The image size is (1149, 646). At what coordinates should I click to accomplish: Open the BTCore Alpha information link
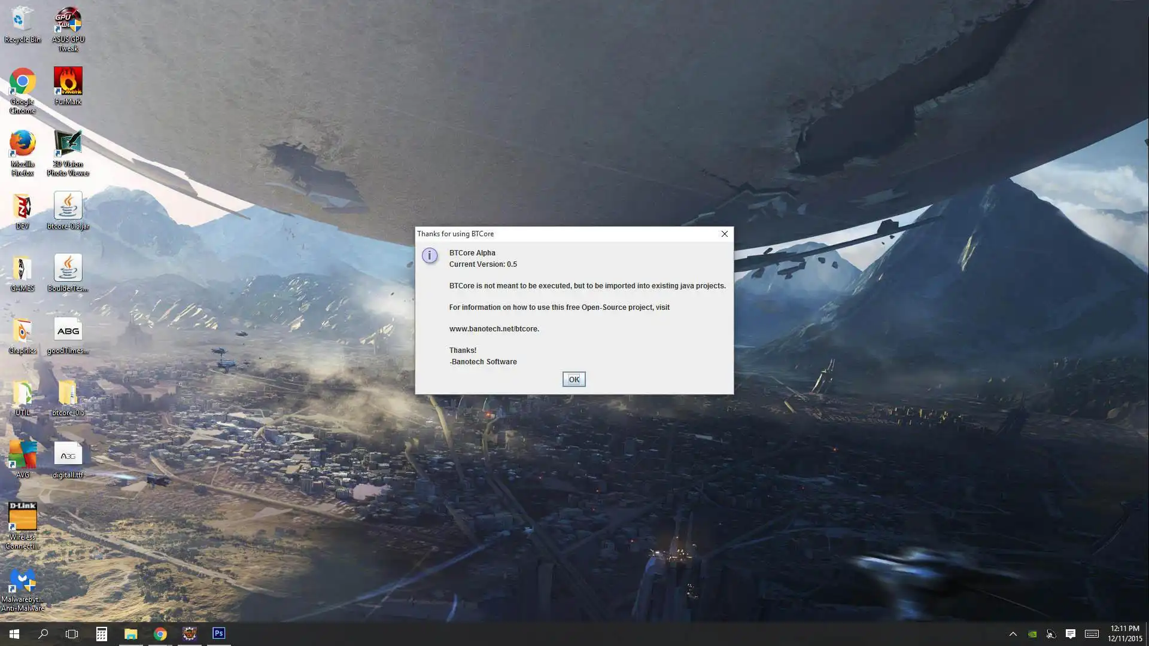(x=493, y=328)
